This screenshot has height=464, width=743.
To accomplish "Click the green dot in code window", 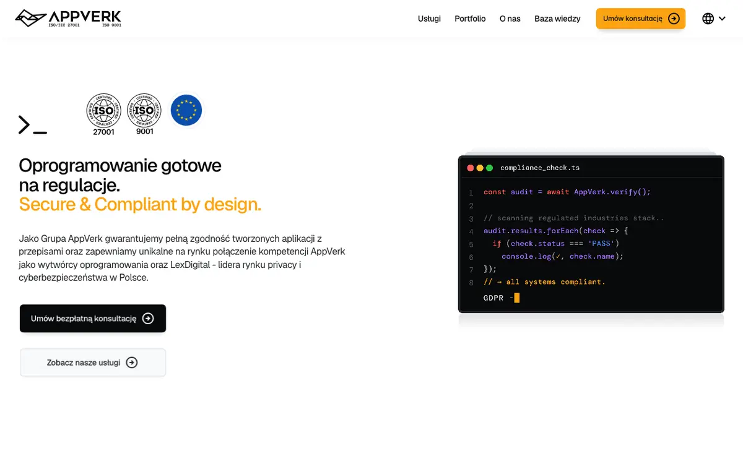I will click(490, 168).
